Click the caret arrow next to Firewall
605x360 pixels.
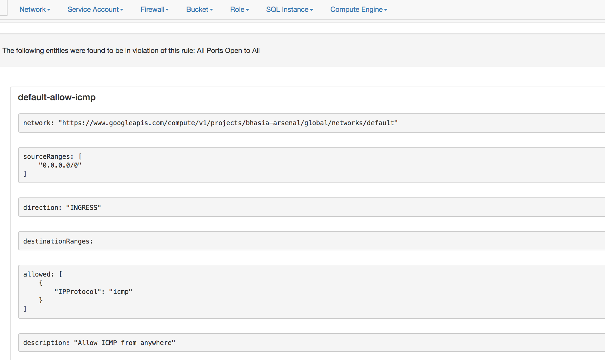[167, 10]
